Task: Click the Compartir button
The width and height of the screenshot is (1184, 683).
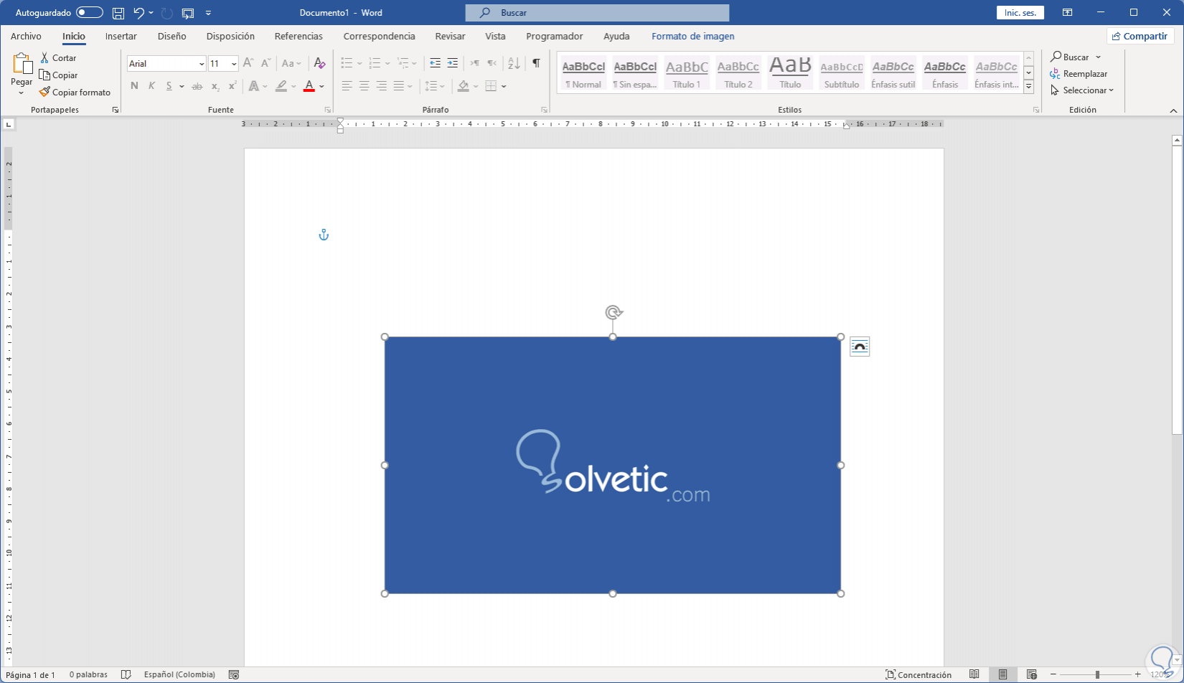Action: [x=1140, y=36]
